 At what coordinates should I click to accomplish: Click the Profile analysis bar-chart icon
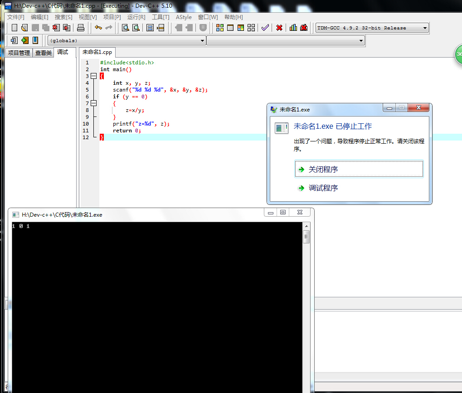click(x=293, y=28)
